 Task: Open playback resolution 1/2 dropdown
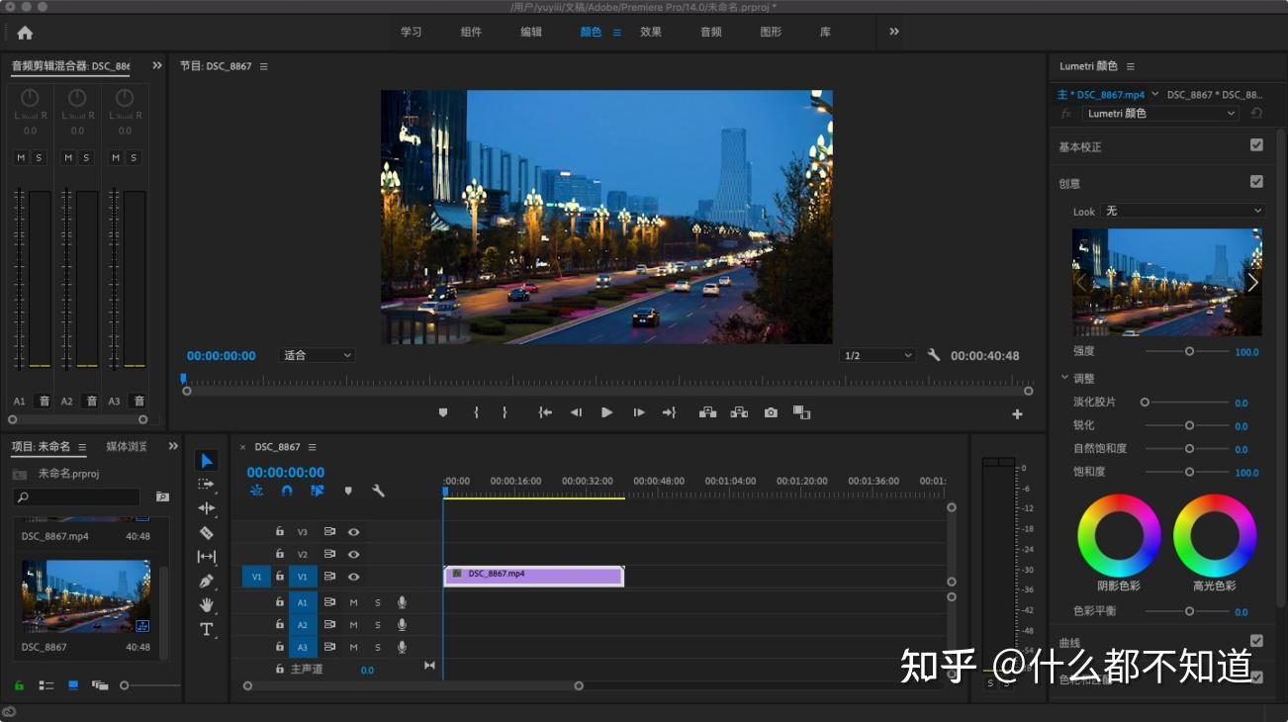point(878,355)
